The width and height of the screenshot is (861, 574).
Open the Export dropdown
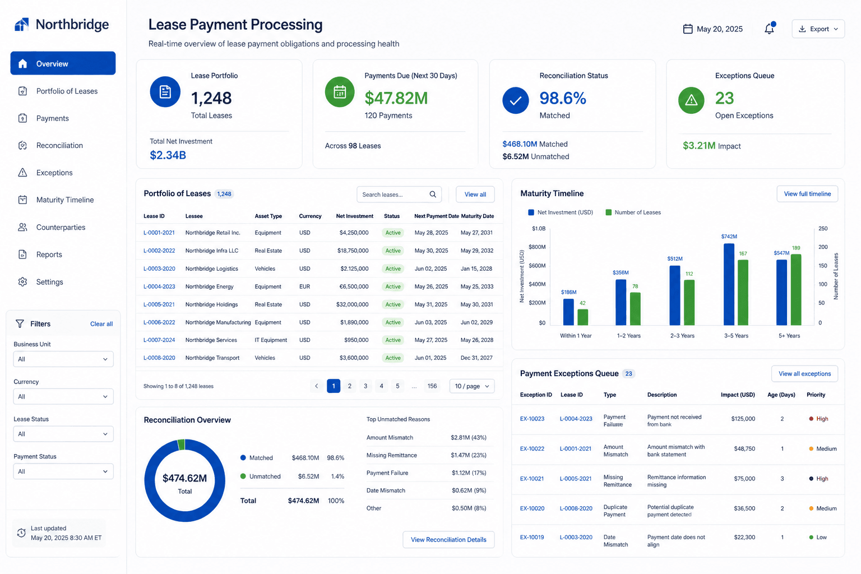point(818,29)
